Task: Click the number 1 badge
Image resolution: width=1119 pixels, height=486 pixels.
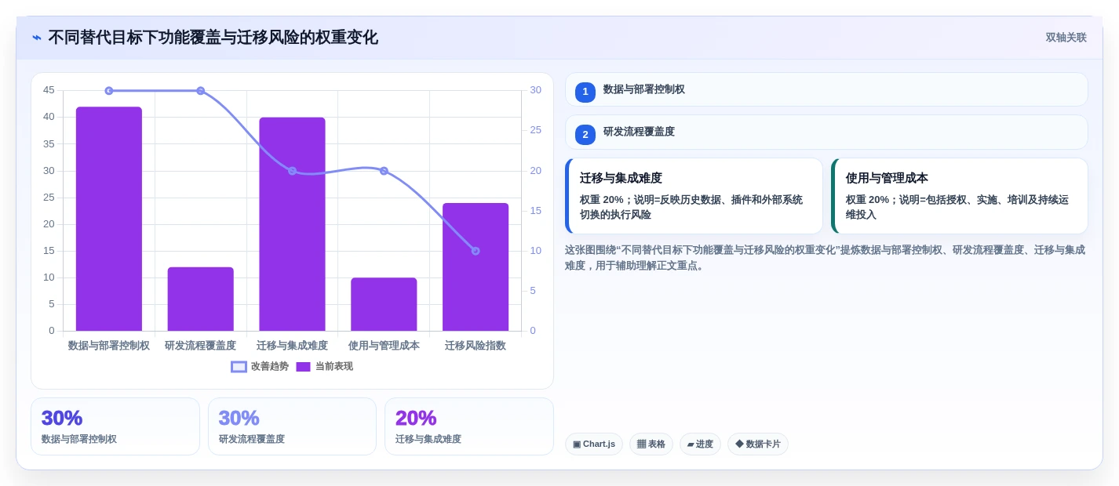Action: (585, 92)
